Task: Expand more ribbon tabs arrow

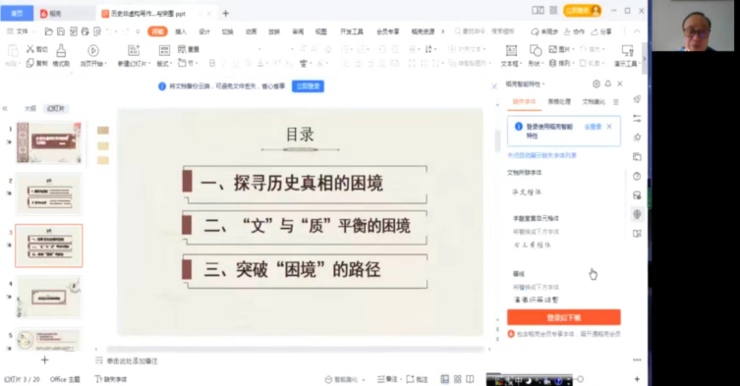Action: 442,31
